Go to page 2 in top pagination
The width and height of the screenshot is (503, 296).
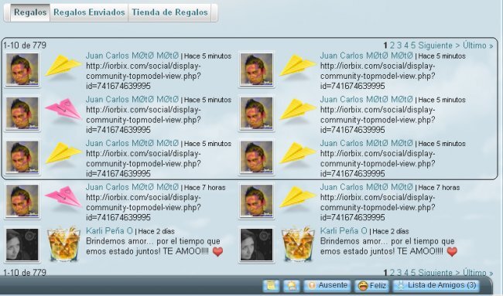pos(392,46)
